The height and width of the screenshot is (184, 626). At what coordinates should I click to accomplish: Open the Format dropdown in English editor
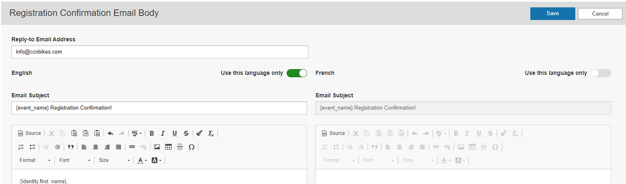pyautogui.click(x=35, y=160)
